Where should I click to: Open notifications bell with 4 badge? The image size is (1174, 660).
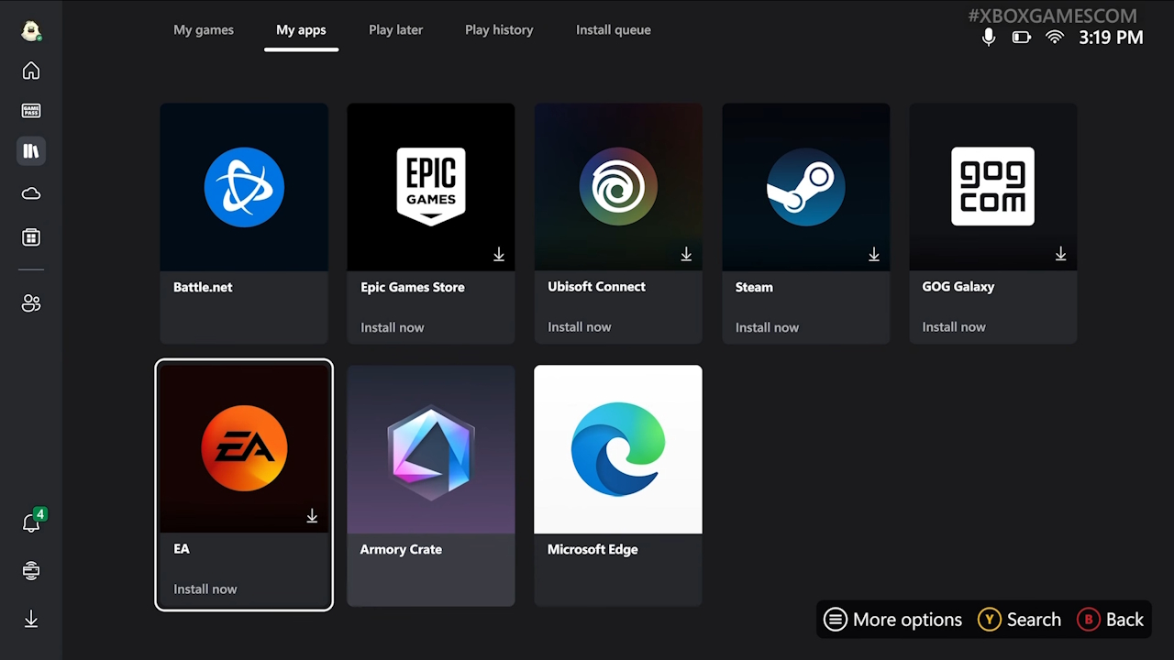(31, 522)
